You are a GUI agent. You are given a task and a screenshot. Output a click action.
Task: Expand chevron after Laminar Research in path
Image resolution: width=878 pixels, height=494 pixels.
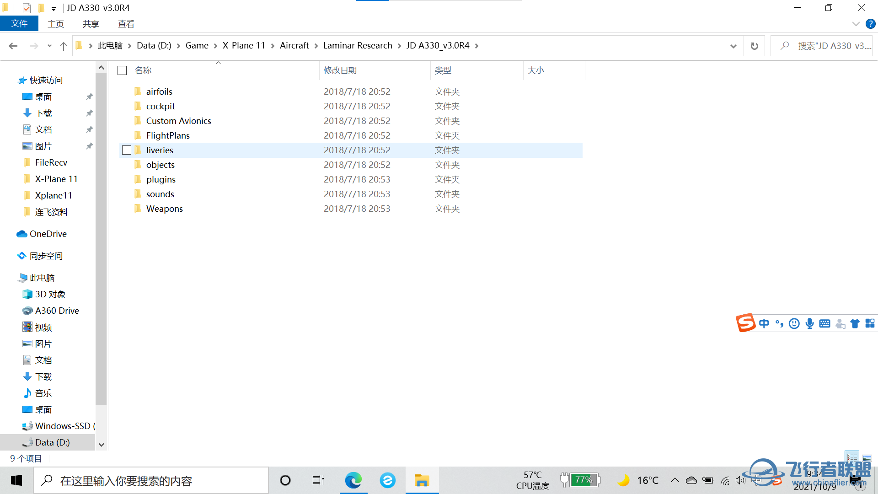[399, 46]
